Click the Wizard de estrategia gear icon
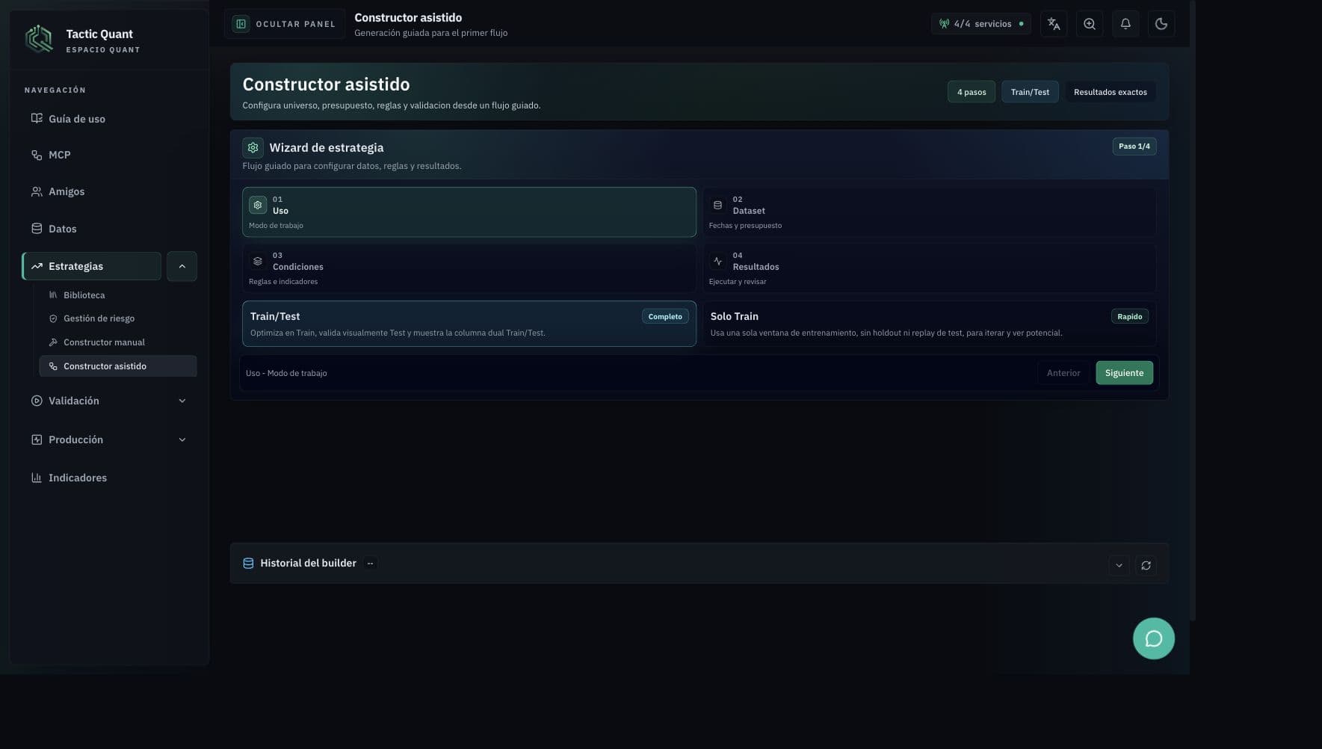 (x=253, y=148)
